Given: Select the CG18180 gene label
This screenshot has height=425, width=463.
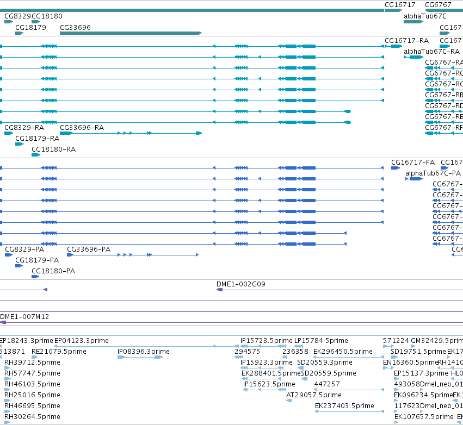Looking at the screenshot, I should (47, 16).
